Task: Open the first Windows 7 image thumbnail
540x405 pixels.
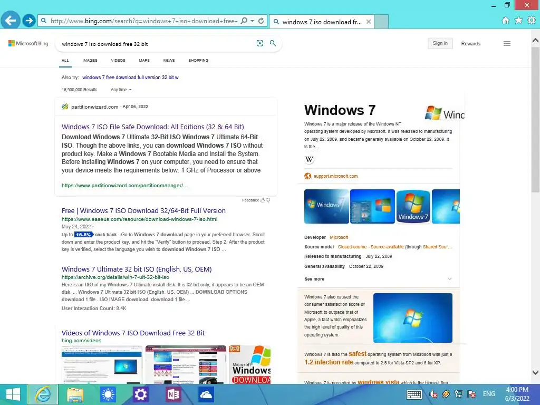Action: [x=326, y=206]
